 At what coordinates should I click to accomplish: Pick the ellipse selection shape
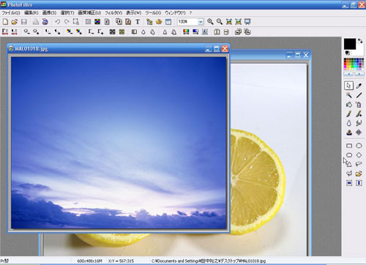point(359,146)
